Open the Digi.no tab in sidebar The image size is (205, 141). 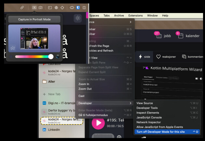tap(59, 103)
